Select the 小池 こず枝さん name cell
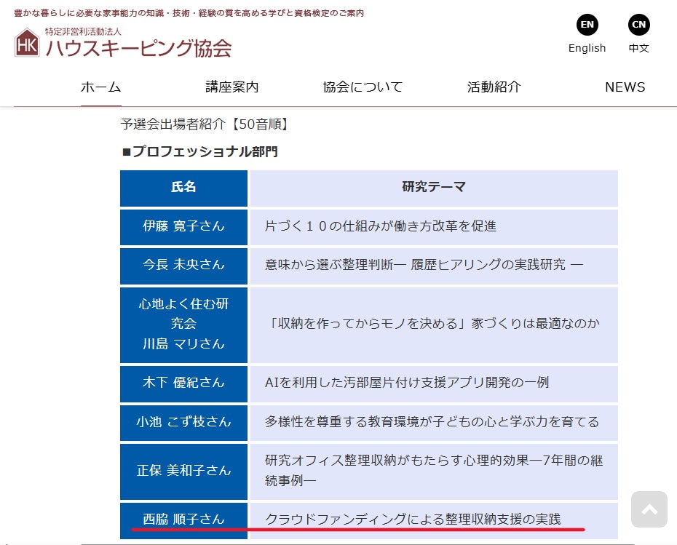 pyautogui.click(x=183, y=422)
